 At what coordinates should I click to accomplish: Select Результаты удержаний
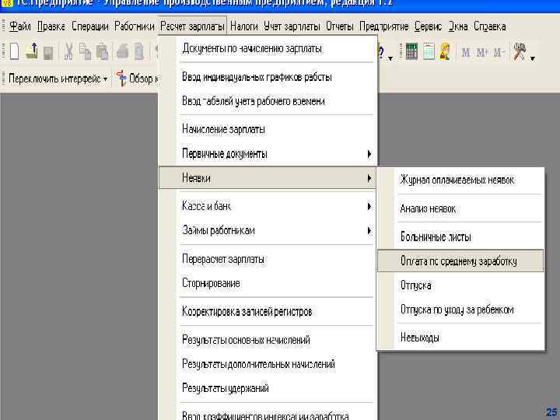[268, 388]
